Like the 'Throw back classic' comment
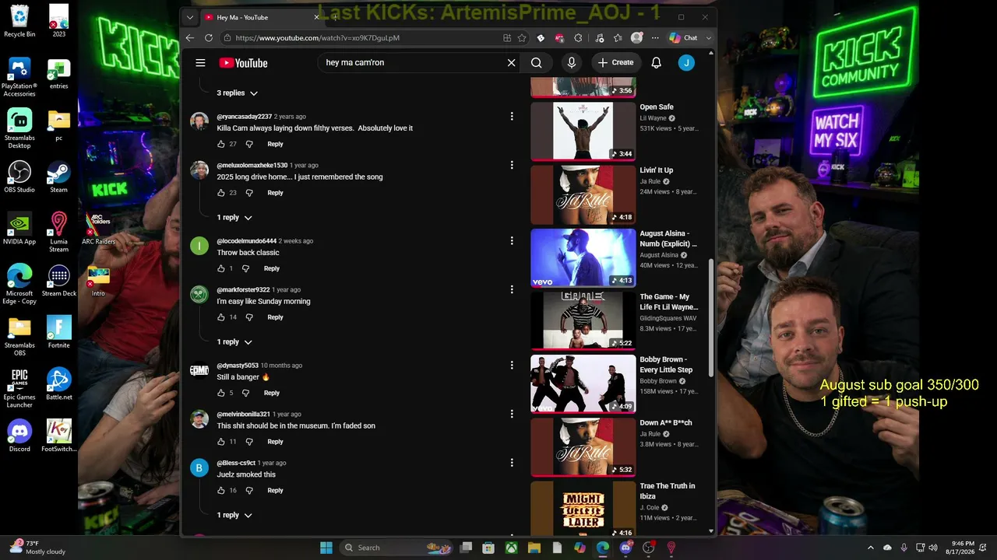This screenshot has width=997, height=560. (x=221, y=268)
